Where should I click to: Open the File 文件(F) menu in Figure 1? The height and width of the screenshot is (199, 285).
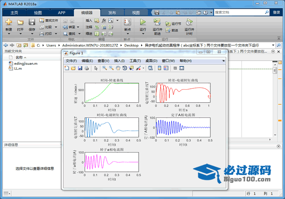[71, 61]
